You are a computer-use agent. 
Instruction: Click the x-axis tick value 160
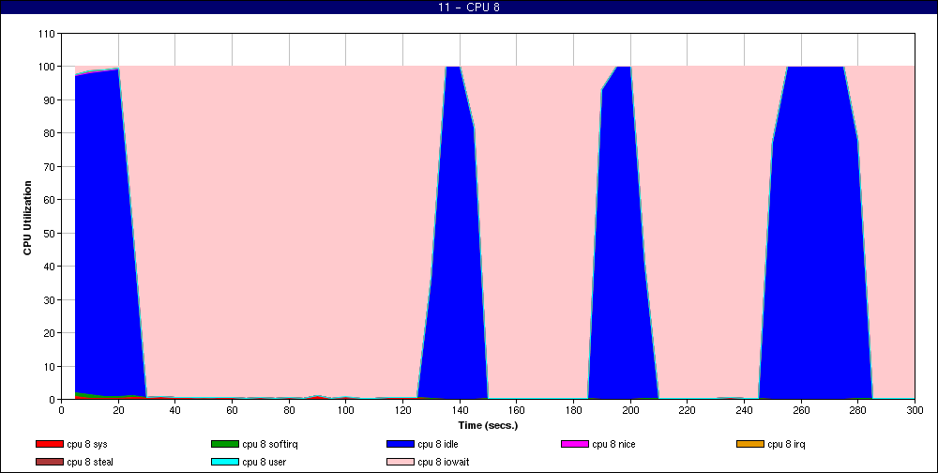point(516,410)
